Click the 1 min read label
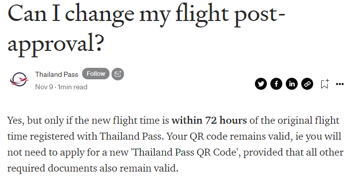Viewport: 356px width, 189px height. [72, 87]
